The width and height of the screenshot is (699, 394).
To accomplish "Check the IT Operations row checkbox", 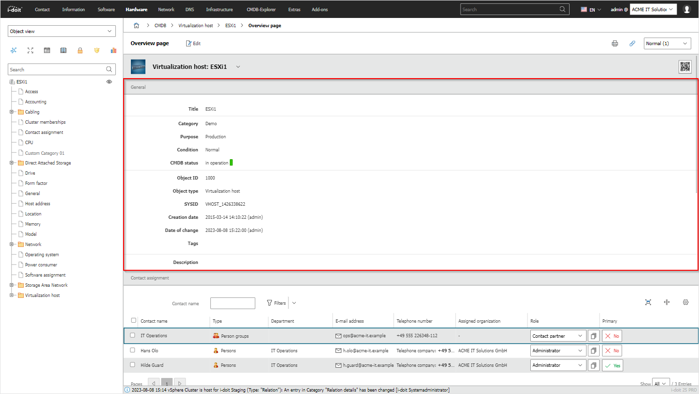I will (x=133, y=335).
